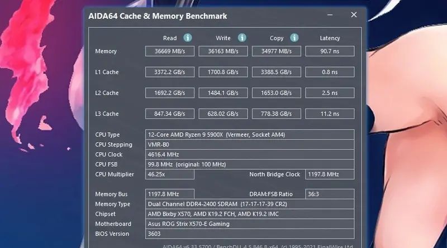Click the CPU Multiplier field 46.25x
The width and height of the screenshot is (447, 248).
[x=170, y=174]
